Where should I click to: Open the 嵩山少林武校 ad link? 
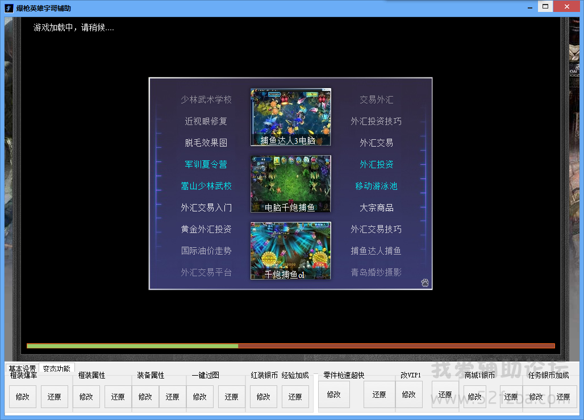206,186
